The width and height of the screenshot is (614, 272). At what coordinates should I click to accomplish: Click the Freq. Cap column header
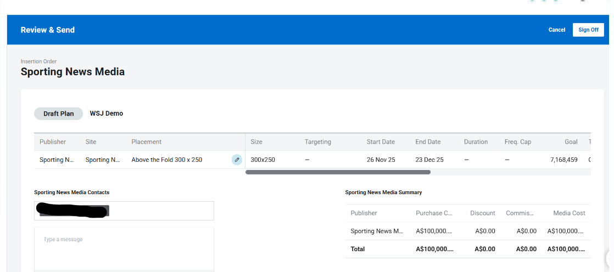click(x=517, y=141)
